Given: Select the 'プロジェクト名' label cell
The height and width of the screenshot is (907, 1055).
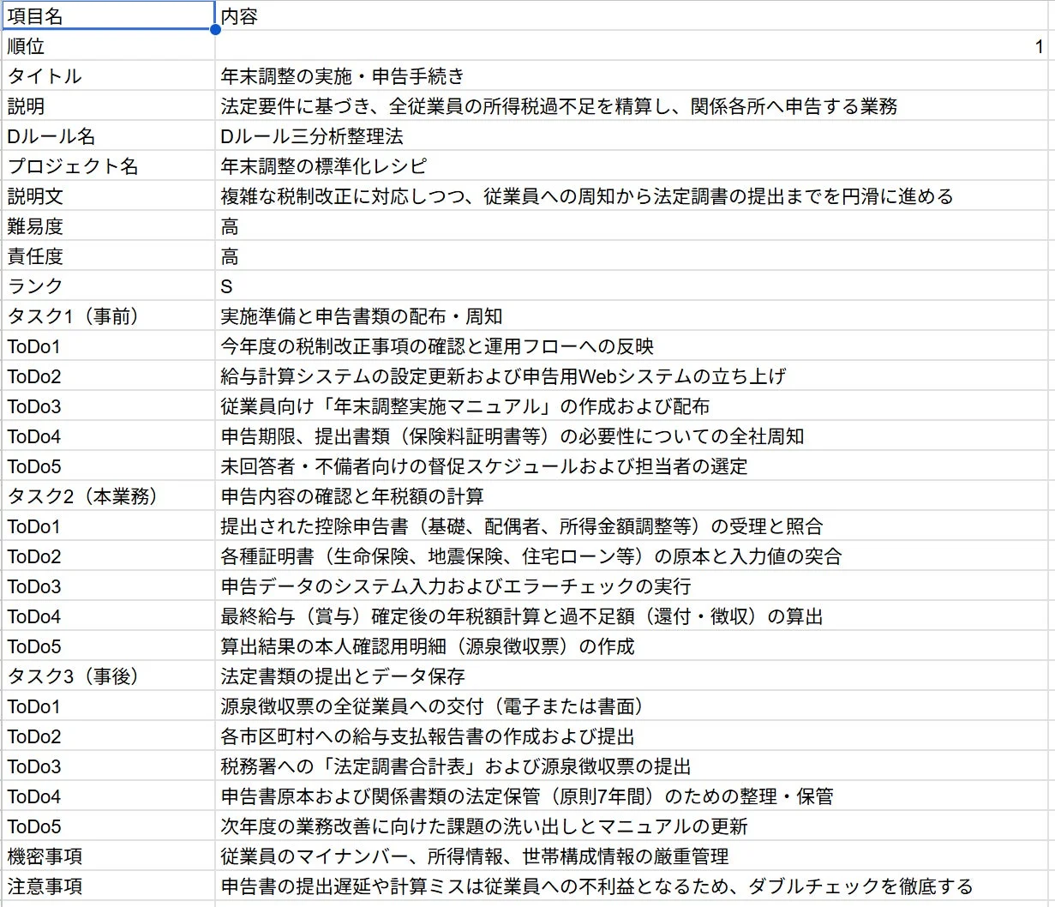Looking at the screenshot, I should pyautogui.click(x=107, y=165).
